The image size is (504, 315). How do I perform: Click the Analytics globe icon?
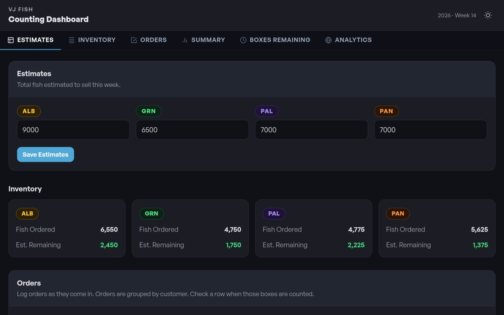(328, 40)
